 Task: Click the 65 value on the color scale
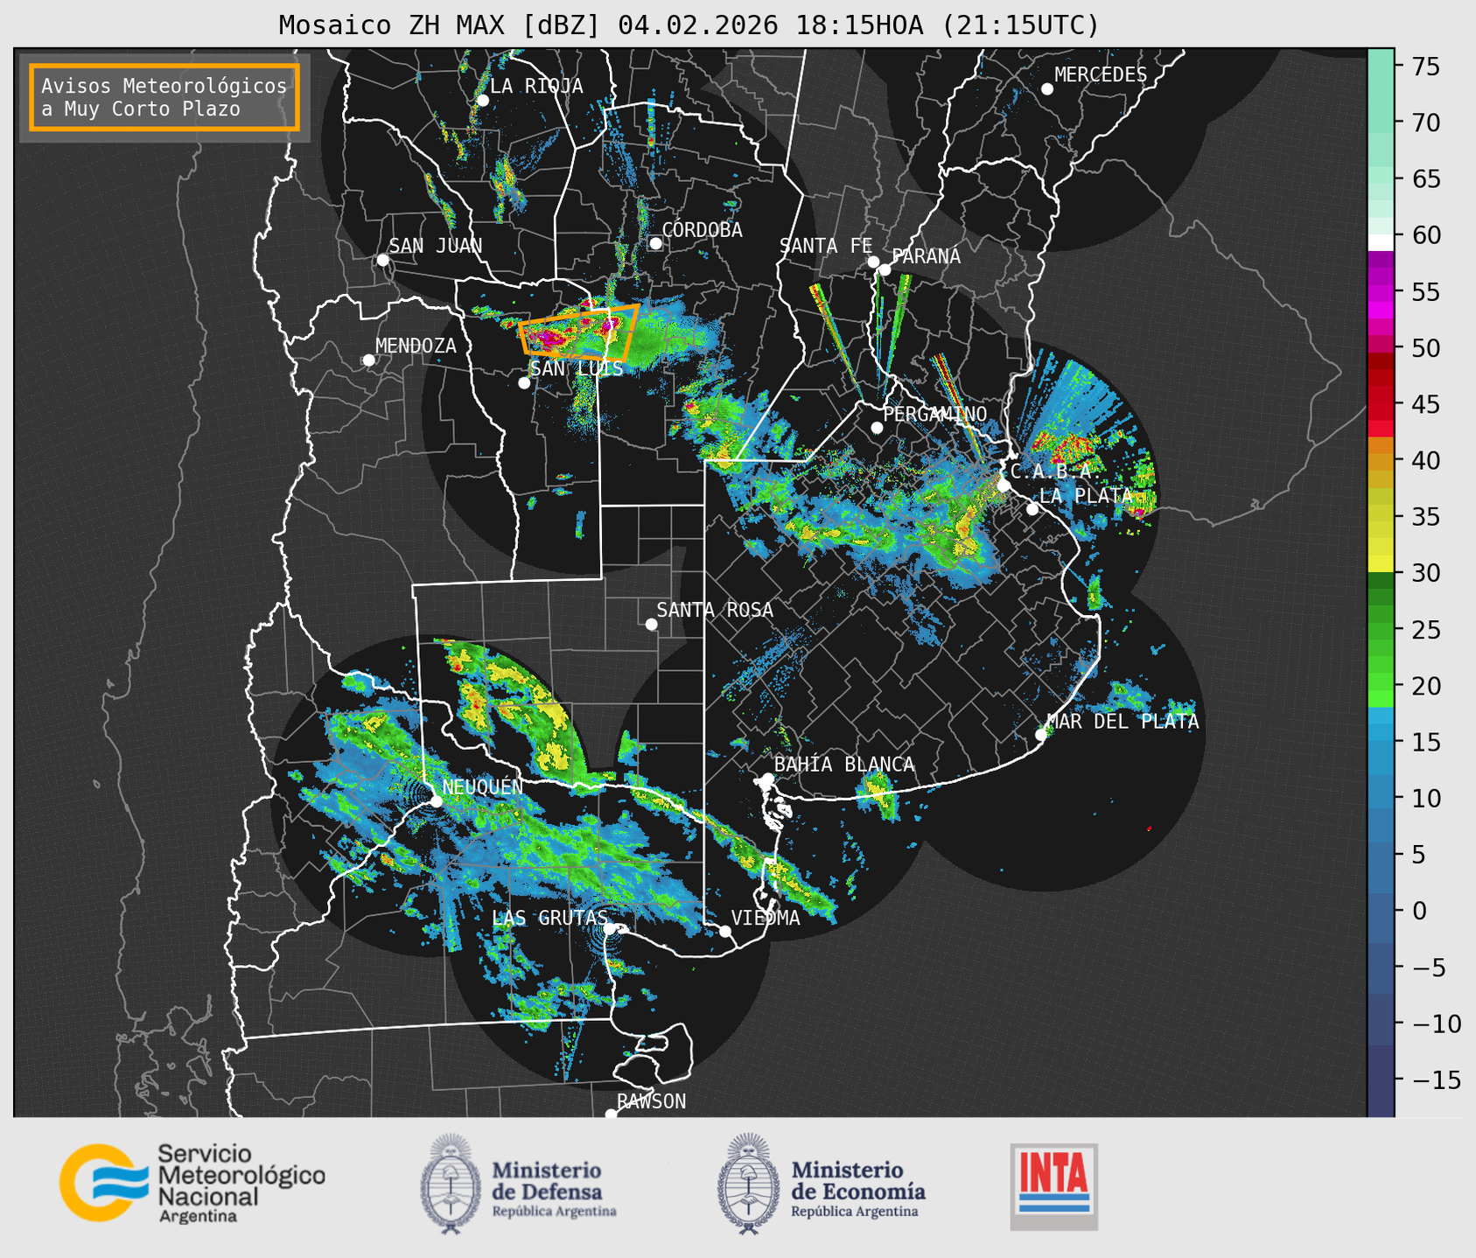coord(1424,179)
